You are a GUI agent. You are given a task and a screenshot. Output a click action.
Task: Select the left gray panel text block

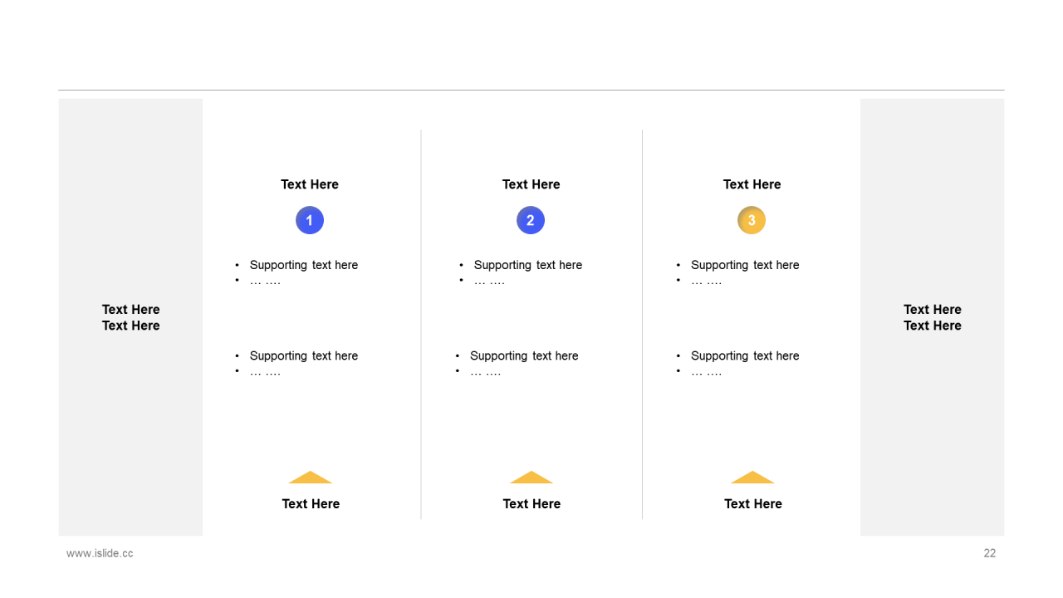pyautogui.click(x=131, y=317)
